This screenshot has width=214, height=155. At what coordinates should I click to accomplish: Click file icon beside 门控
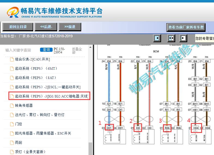(x=12, y=124)
